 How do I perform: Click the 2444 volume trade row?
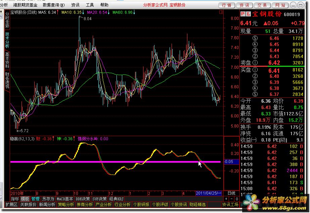272,170
